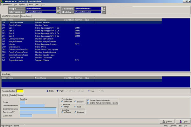
Task: Open the Tappa selection field
Action: [41, 8]
